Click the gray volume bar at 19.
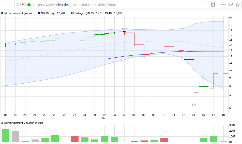The image size is (242, 144). click(15, 137)
